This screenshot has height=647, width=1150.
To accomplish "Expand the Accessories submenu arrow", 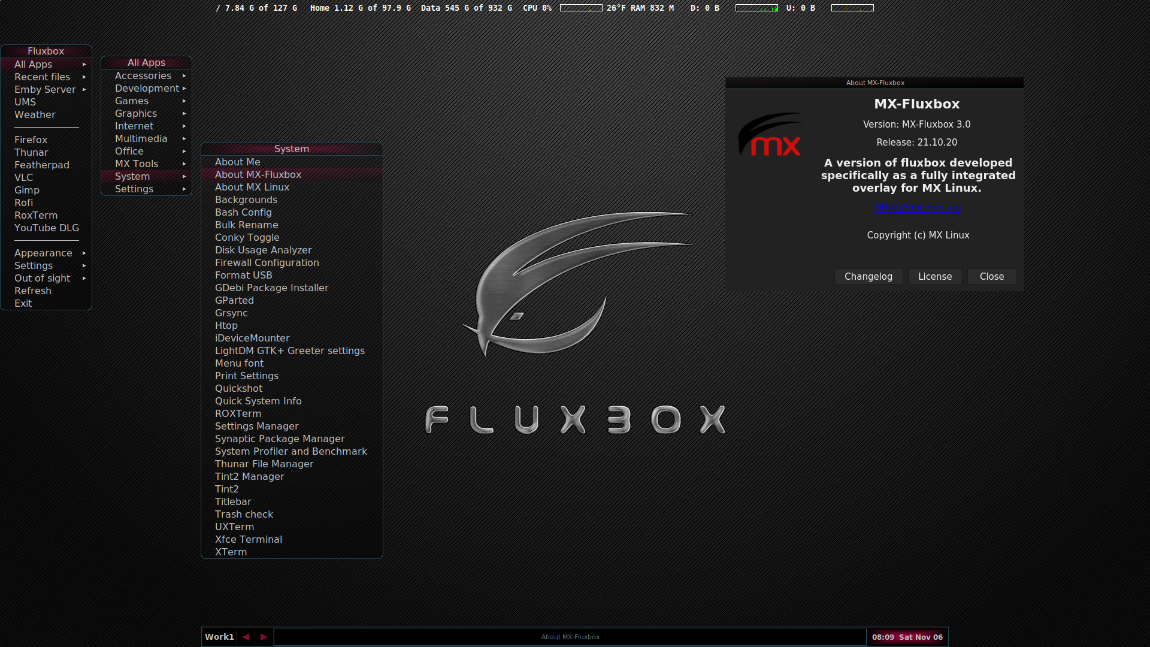I will (x=184, y=76).
